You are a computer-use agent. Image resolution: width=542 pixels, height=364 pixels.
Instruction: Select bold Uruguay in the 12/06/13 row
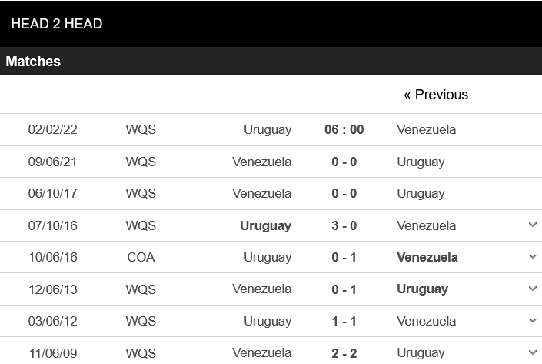point(422,289)
